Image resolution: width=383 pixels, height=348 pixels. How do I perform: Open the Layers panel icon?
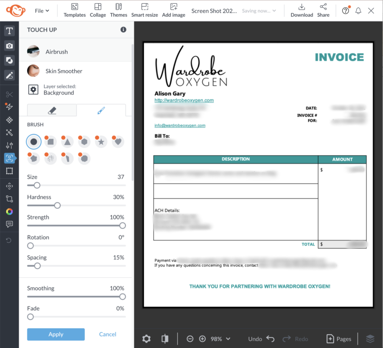click(x=370, y=339)
